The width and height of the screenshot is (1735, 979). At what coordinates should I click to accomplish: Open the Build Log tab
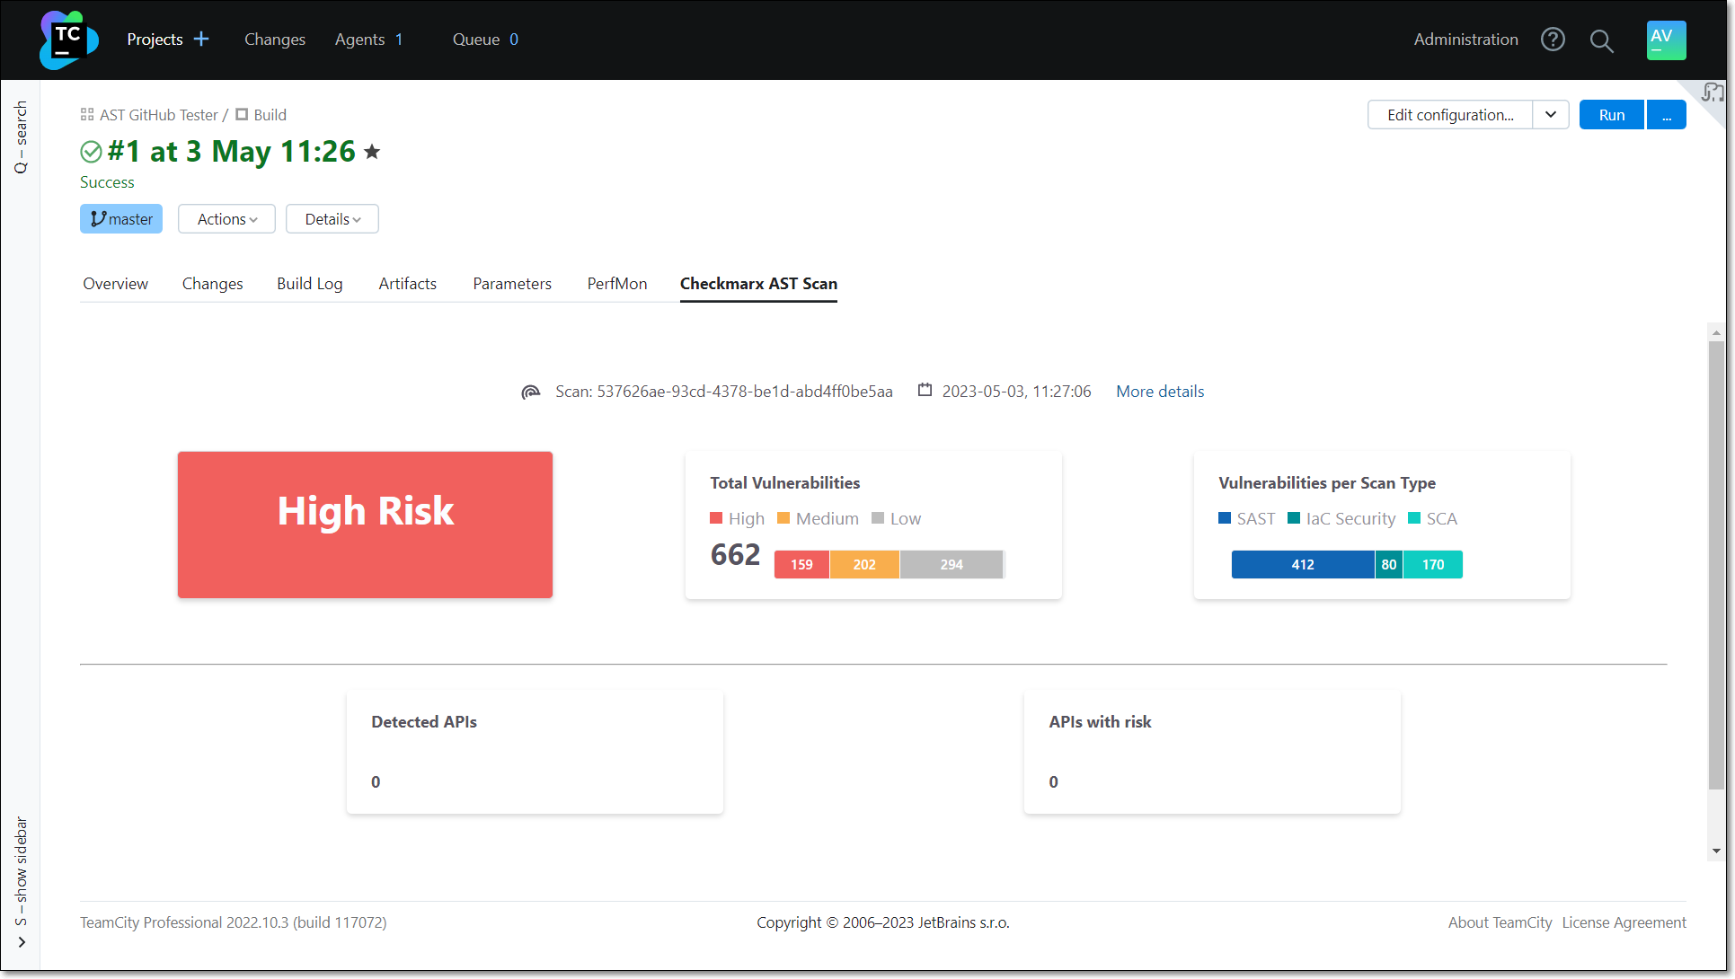click(x=310, y=284)
